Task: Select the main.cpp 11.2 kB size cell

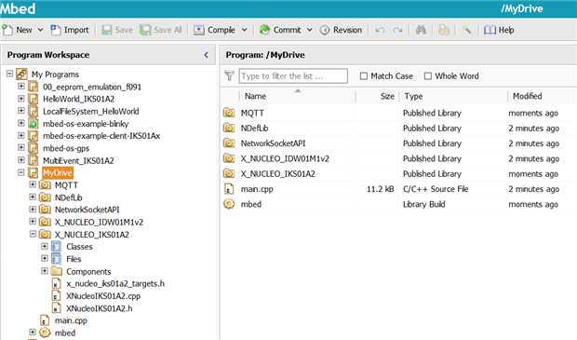Action: [380, 189]
